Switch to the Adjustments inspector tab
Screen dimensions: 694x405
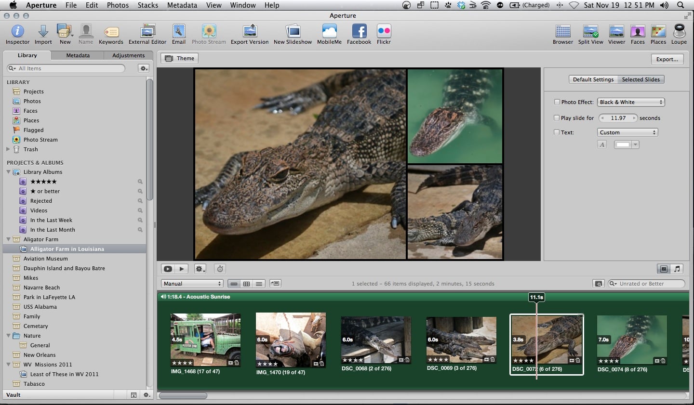coord(128,55)
